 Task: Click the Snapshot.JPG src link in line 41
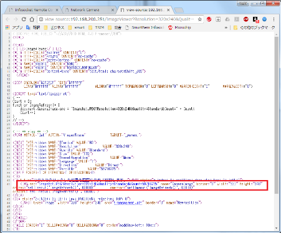point(98,184)
